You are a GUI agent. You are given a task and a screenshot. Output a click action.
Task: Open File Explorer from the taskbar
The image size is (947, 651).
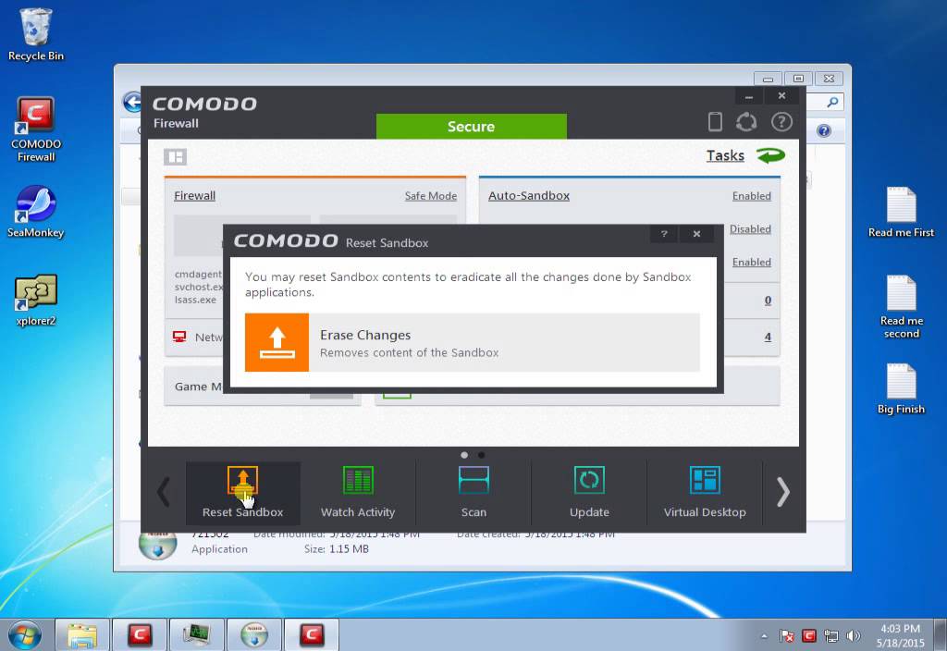point(82,634)
